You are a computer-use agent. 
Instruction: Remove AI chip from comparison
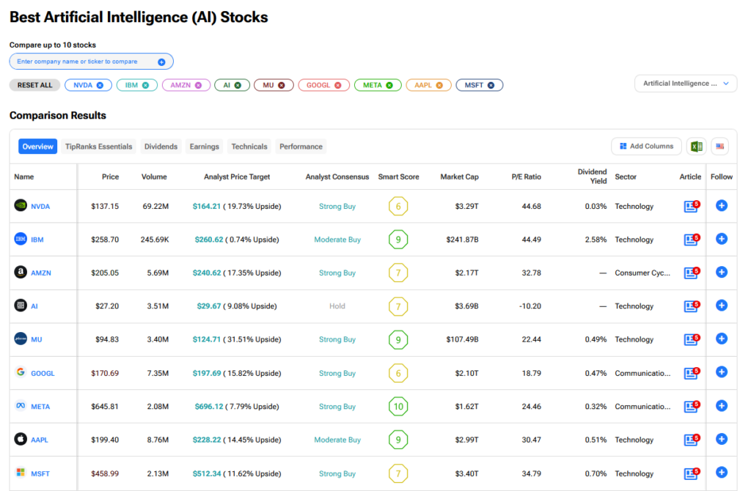click(238, 85)
